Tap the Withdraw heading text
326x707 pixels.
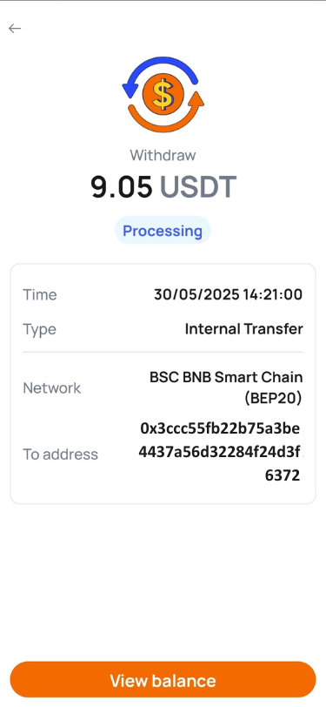pyautogui.click(x=163, y=155)
